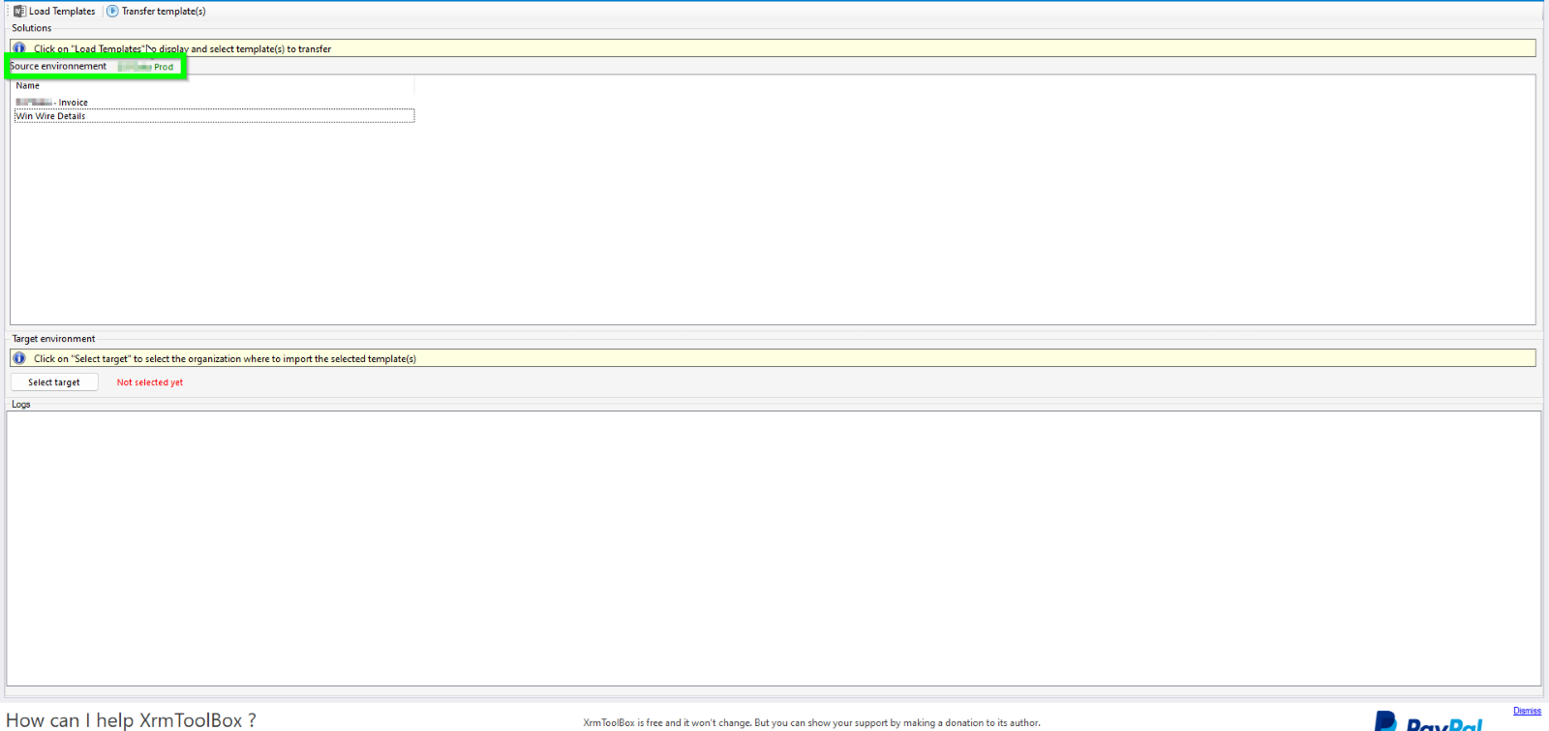Click the Solutions group label
This screenshot has width=1549, height=731.
[32, 28]
